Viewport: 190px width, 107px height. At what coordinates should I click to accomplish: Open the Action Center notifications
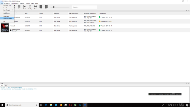click(x=187, y=105)
